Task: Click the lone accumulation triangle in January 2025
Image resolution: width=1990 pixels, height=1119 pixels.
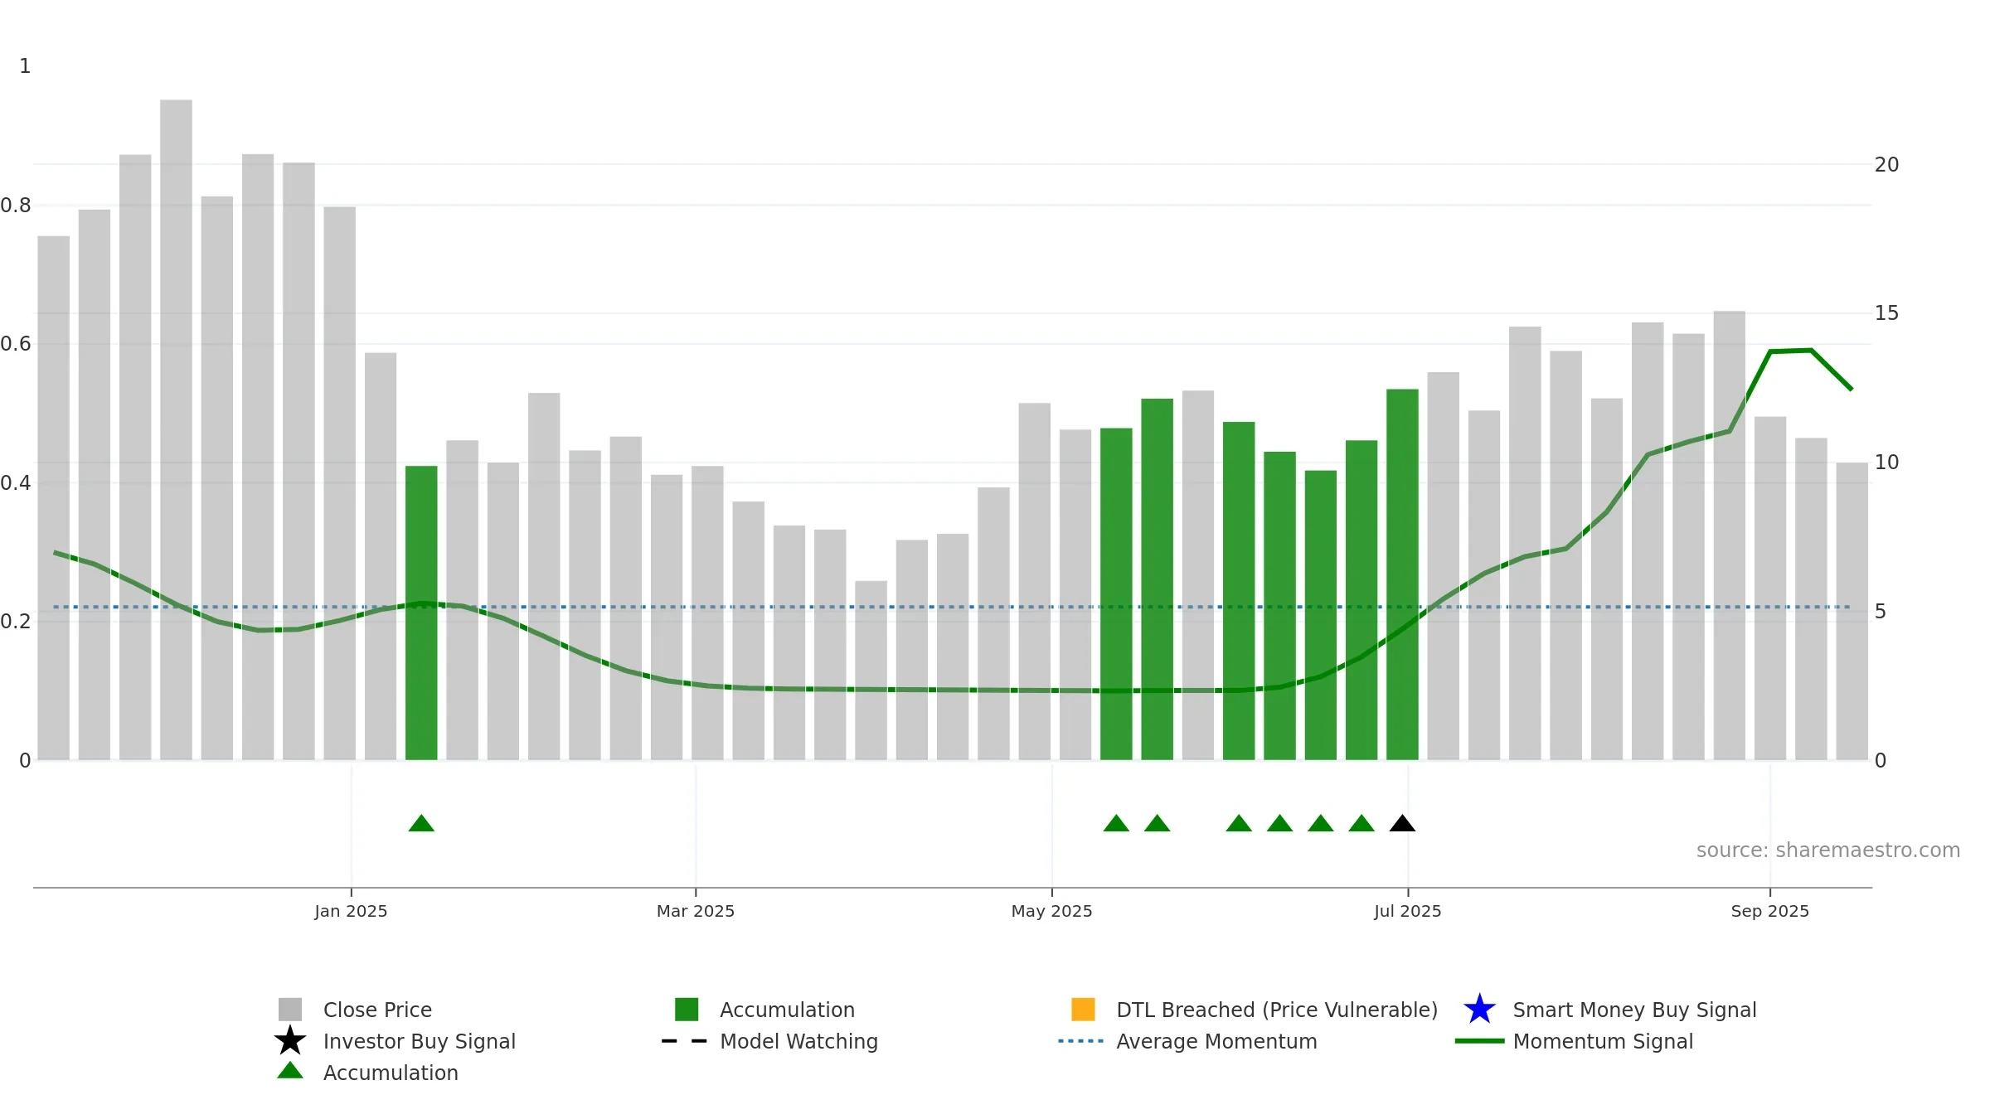Action: 421,823
